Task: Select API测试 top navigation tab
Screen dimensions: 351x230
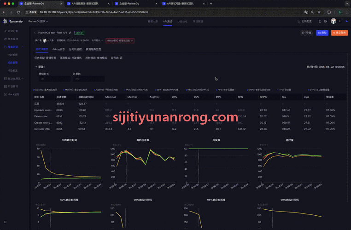Action: [x=168, y=22]
